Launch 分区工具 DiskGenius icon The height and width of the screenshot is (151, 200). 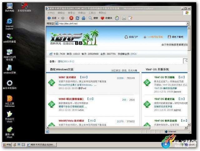point(10,101)
